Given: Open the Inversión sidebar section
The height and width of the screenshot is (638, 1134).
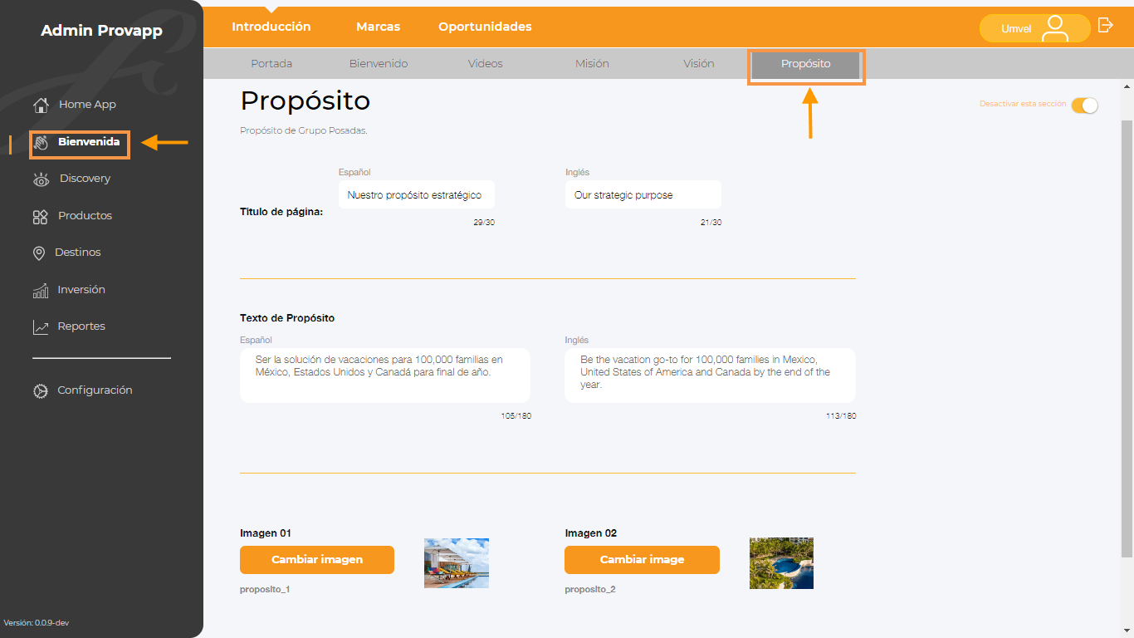Looking at the screenshot, I should pos(81,290).
